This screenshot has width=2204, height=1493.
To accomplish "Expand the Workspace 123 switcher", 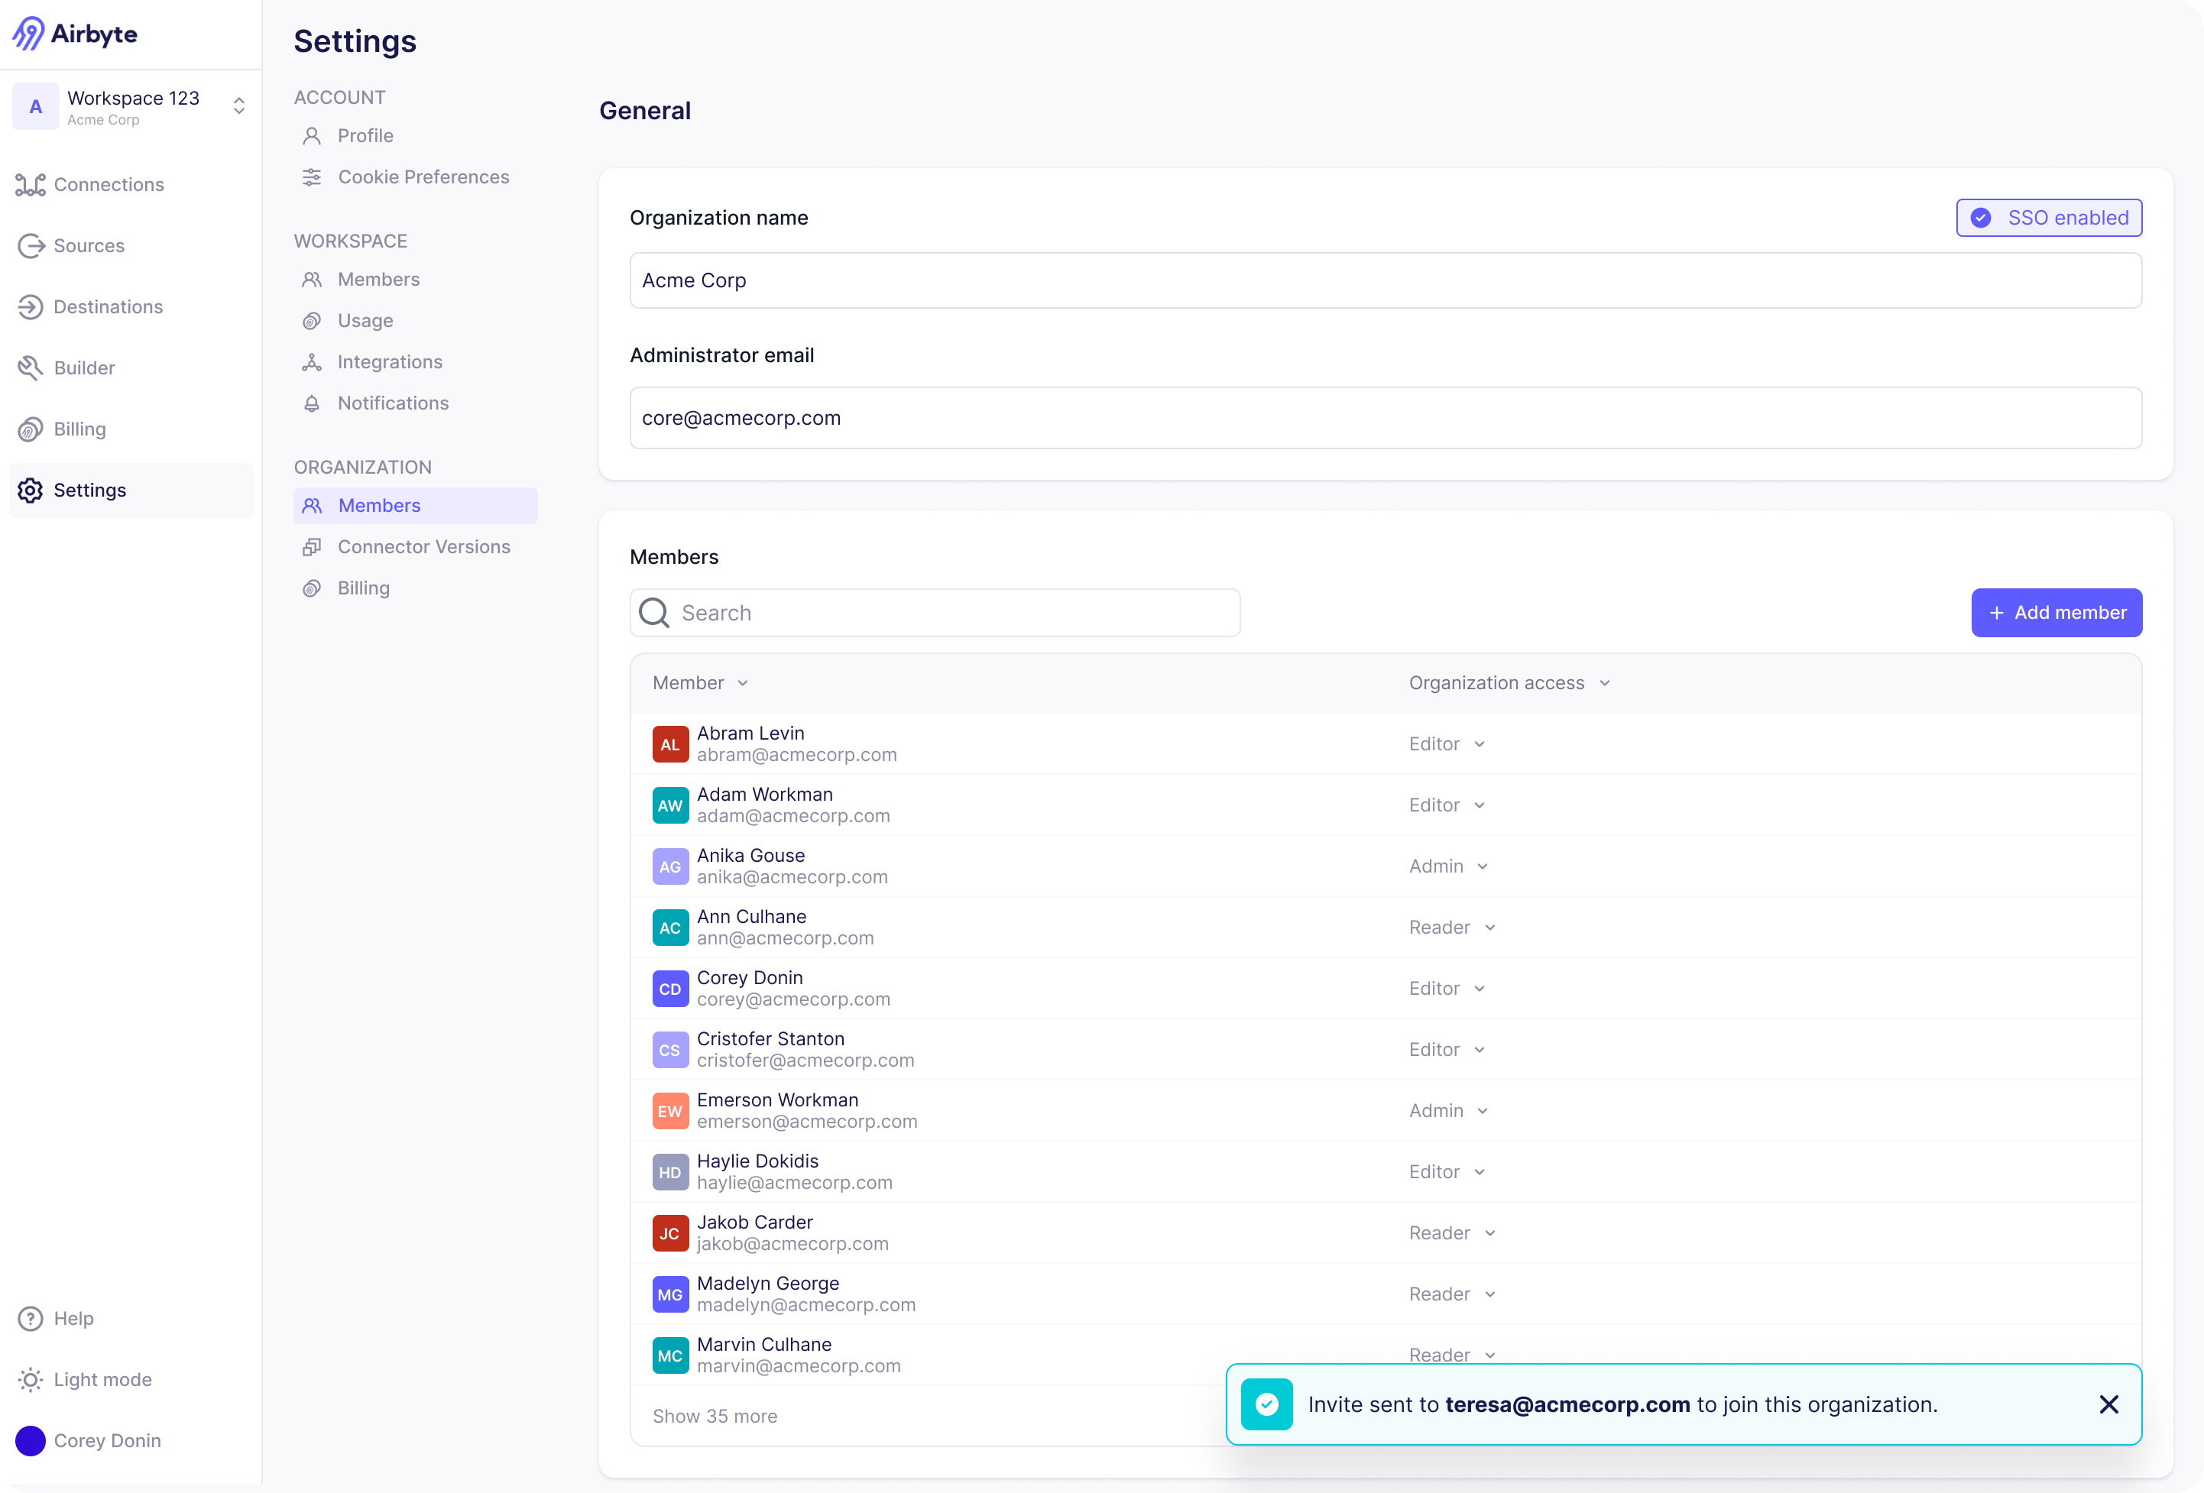I will click(x=239, y=106).
